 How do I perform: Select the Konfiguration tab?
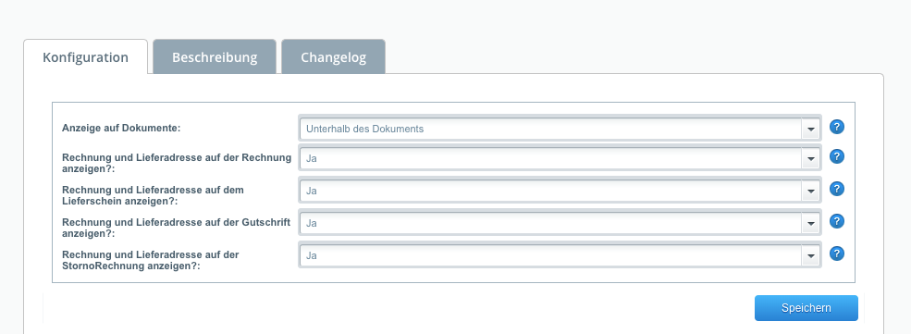coord(85,57)
